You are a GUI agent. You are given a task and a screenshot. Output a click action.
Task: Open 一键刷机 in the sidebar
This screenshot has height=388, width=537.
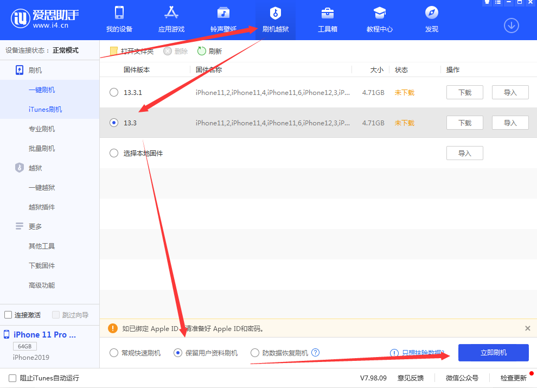click(42, 90)
